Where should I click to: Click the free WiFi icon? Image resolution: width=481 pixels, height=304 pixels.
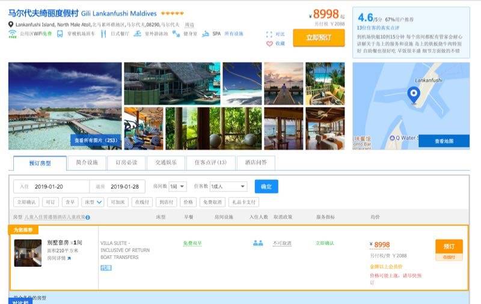click(x=13, y=34)
